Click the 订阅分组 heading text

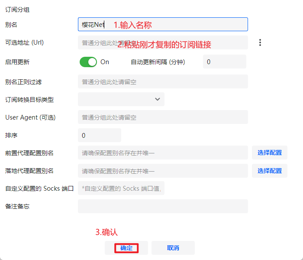coord(17,10)
